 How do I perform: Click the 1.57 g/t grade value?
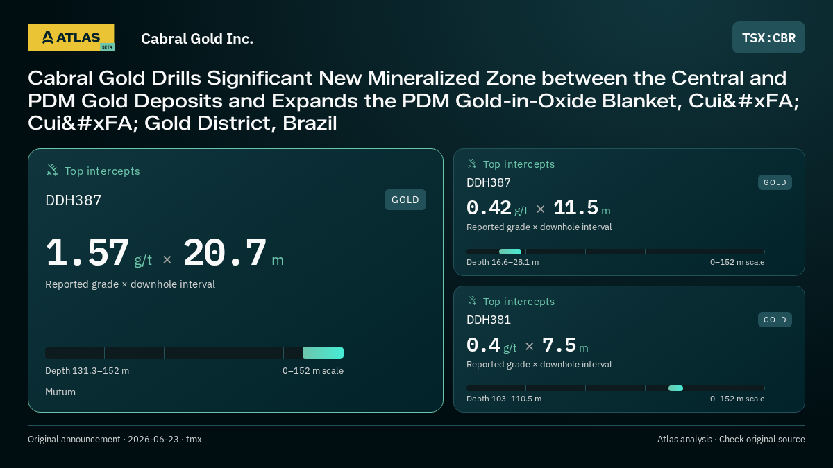point(99,253)
